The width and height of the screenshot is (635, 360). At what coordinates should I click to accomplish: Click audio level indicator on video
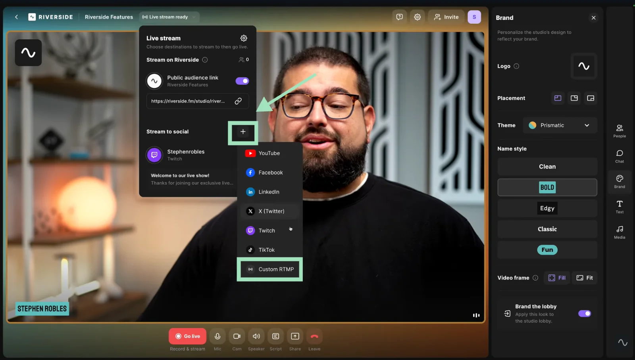click(x=476, y=315)
